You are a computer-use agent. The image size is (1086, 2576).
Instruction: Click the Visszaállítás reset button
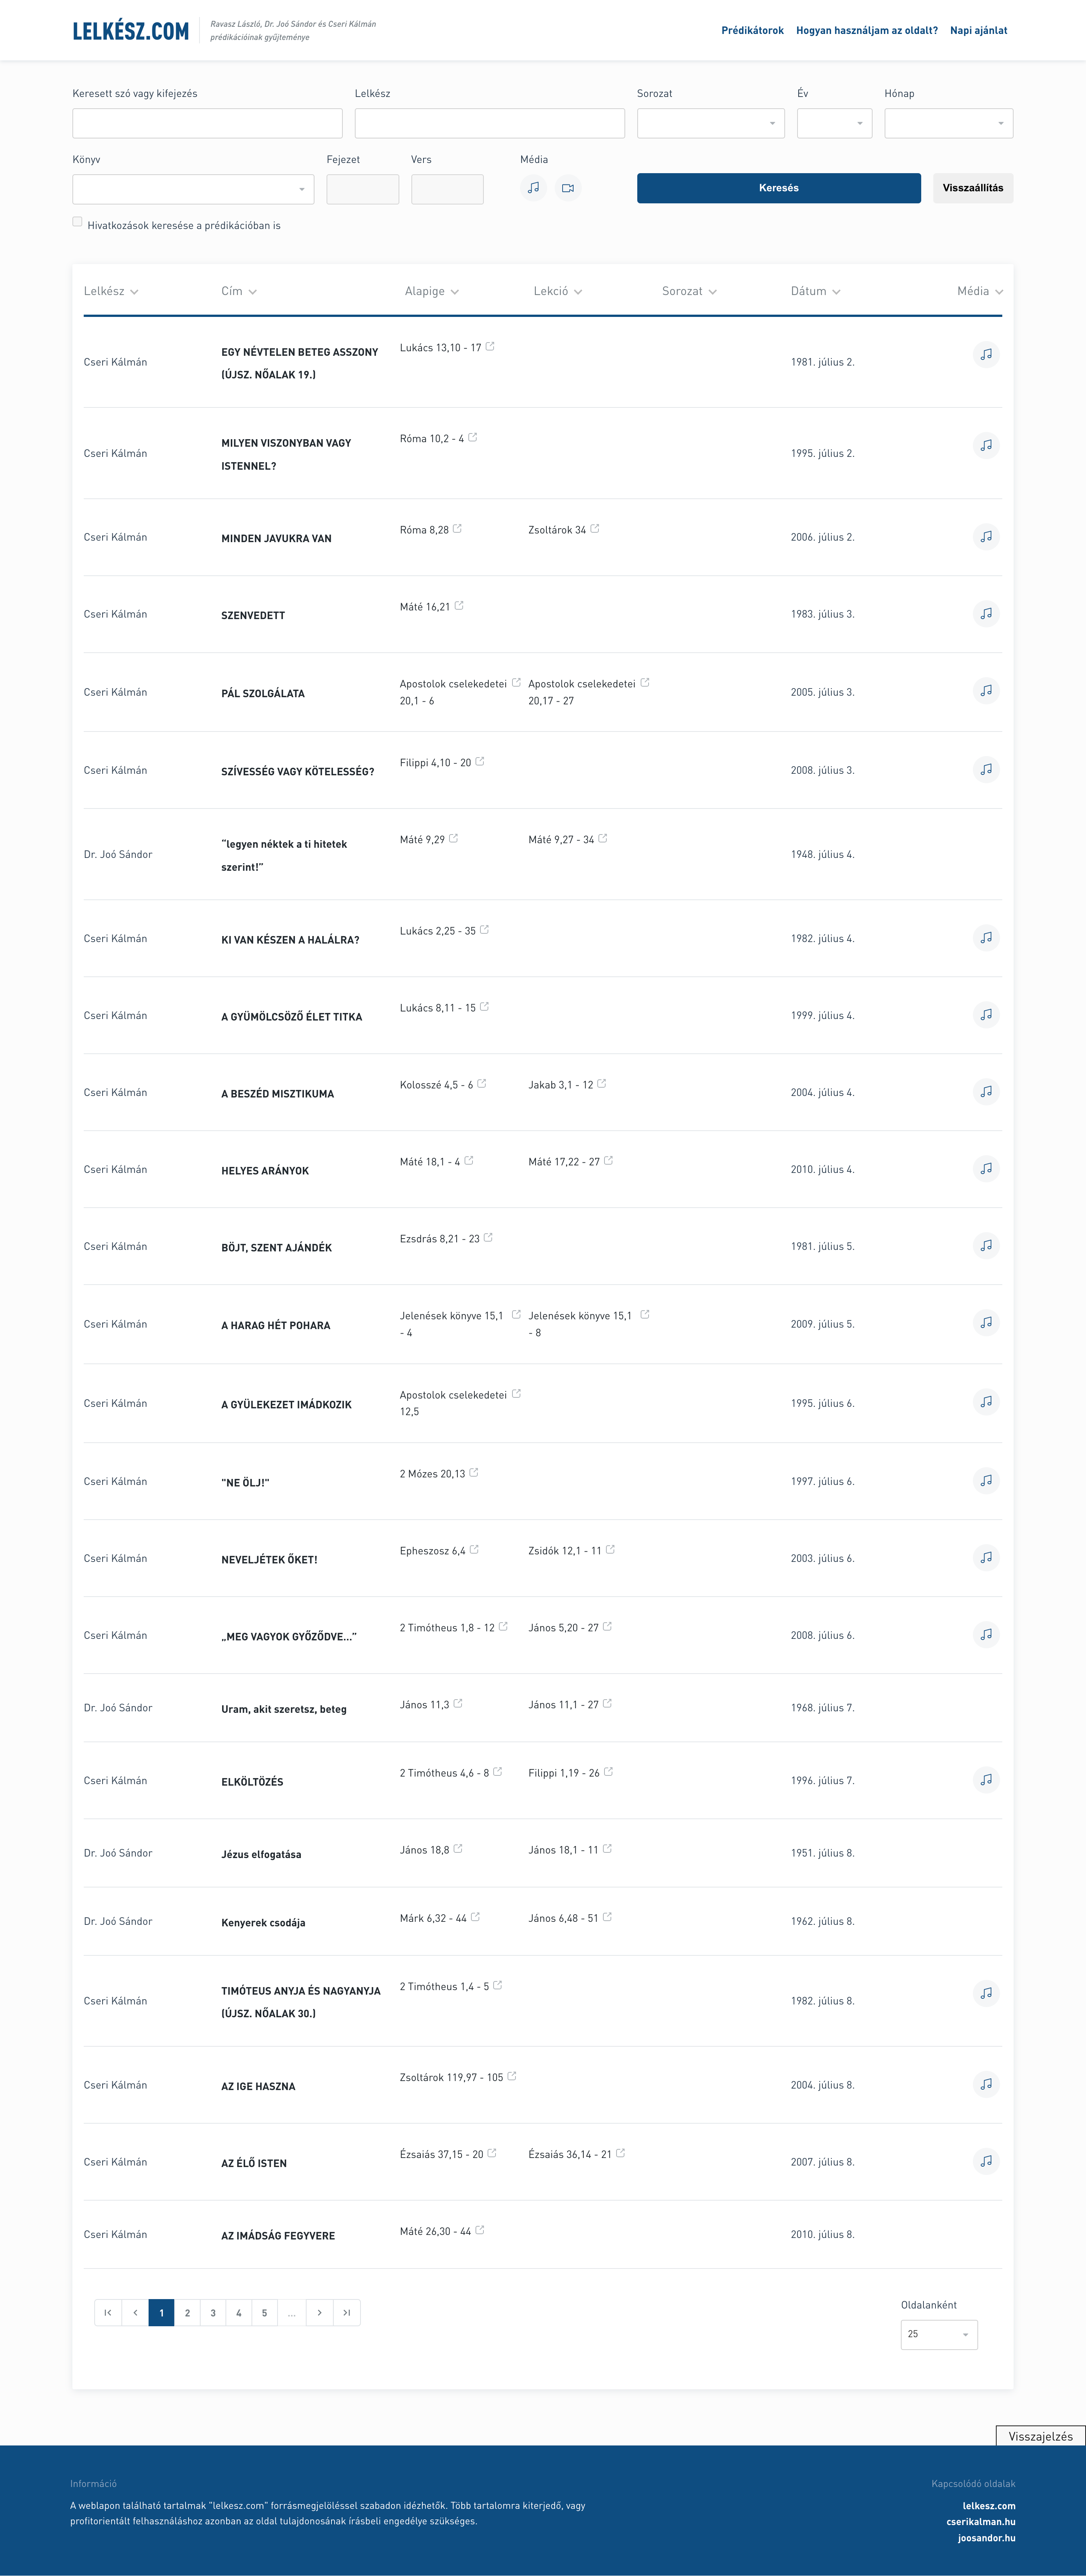coord(973,188)
